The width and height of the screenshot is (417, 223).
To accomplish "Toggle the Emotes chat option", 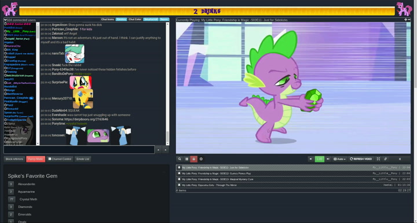I will click(x=121, y=20).
